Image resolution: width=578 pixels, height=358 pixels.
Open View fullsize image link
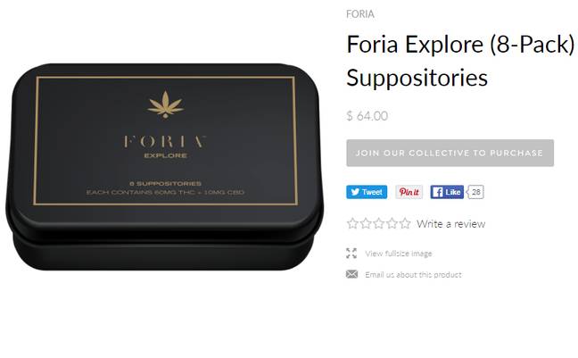pos(399,254)
